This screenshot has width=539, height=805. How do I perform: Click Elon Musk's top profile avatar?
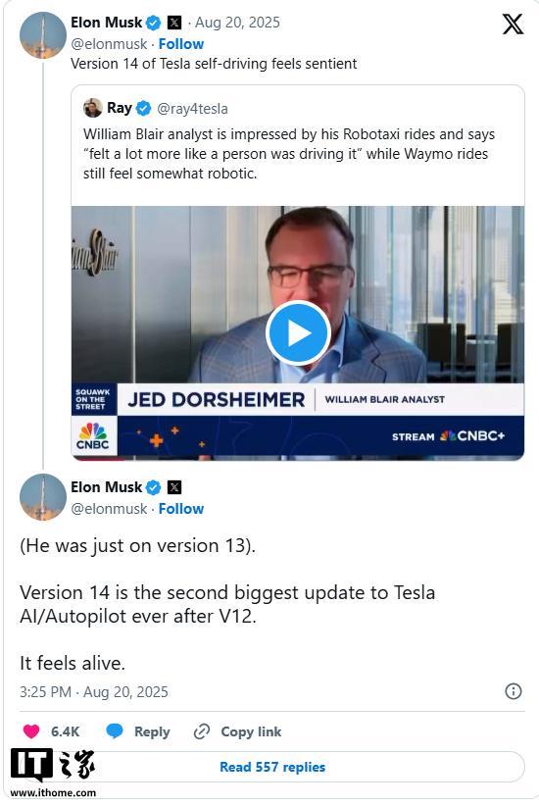point(42,35)
